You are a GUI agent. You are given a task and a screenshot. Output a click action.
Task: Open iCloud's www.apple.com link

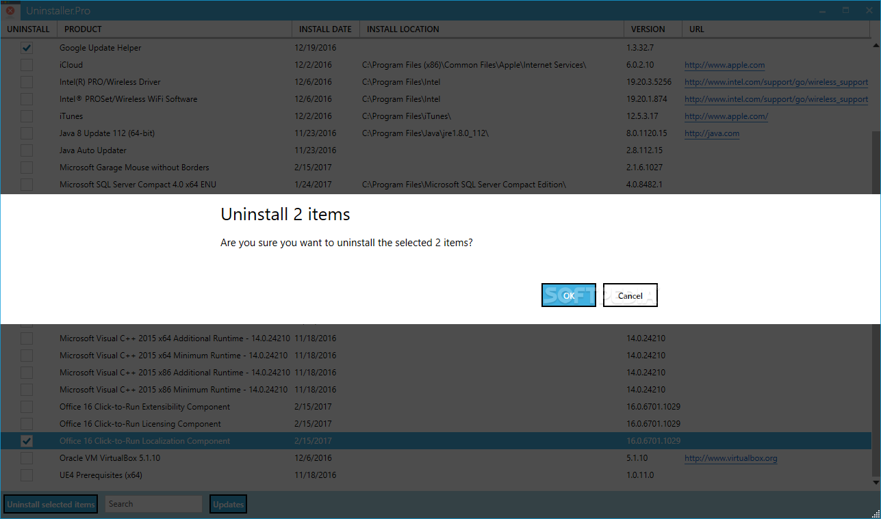(x=724, y=65)
